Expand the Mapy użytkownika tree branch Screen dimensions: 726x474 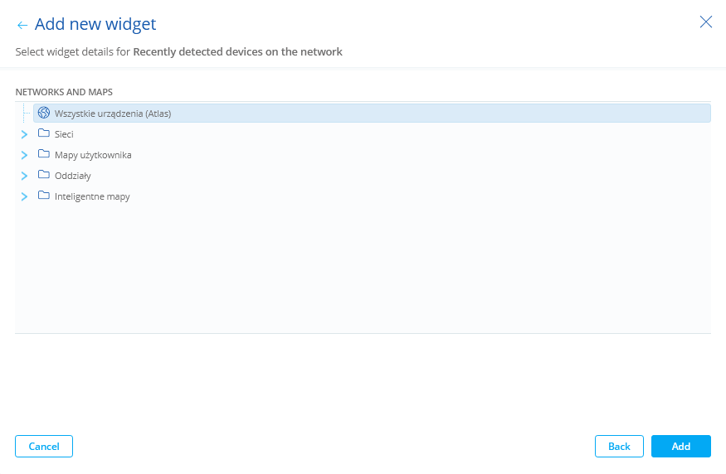24,155
